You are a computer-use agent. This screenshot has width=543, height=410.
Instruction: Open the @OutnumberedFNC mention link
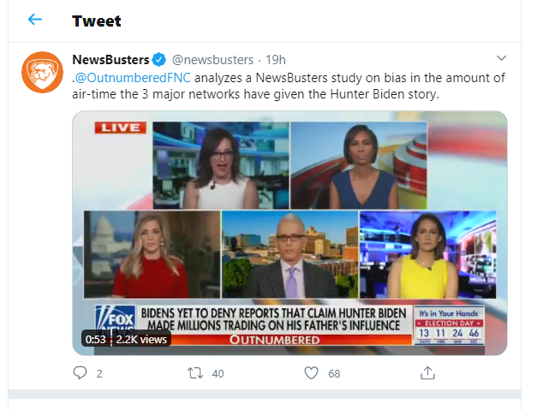(133, 78)
